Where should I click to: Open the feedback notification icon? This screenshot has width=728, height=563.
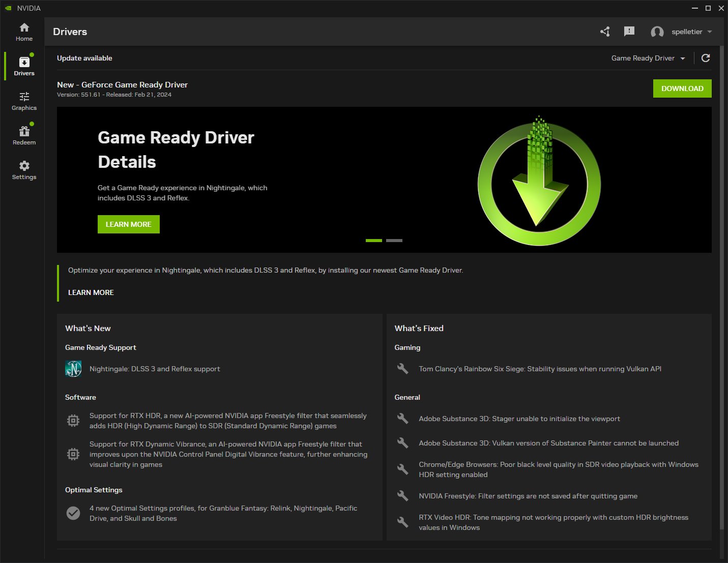pyautogui.click(x=629, y=32)
